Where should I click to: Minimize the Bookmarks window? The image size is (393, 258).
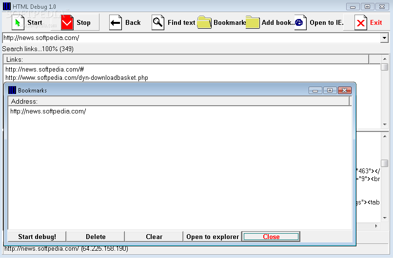(315, 91)
